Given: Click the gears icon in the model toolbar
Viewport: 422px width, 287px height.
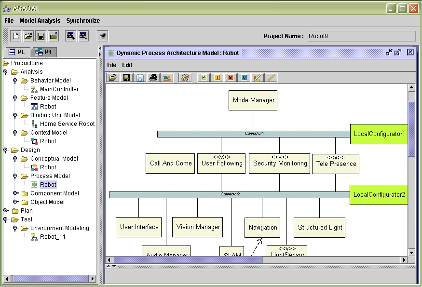Looking at the screenshot, I should (185, 78).
